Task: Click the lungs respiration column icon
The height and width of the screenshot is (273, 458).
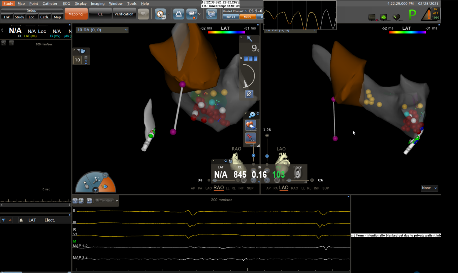Action: tap(21, 220)
